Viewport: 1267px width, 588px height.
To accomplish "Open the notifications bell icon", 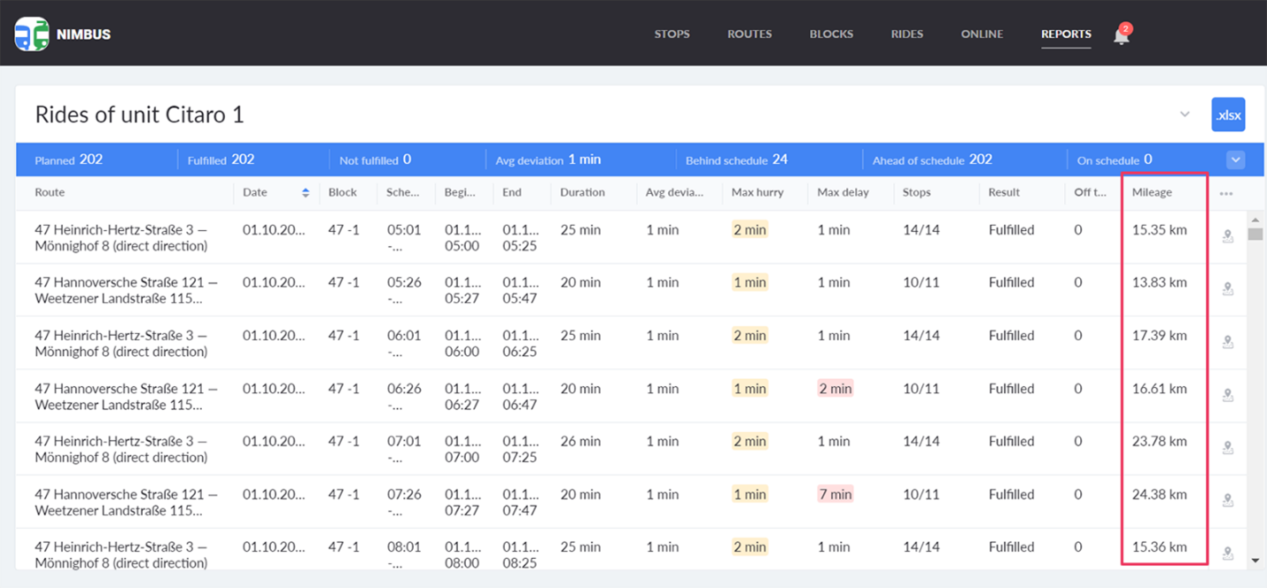I will coord(1122,35).
